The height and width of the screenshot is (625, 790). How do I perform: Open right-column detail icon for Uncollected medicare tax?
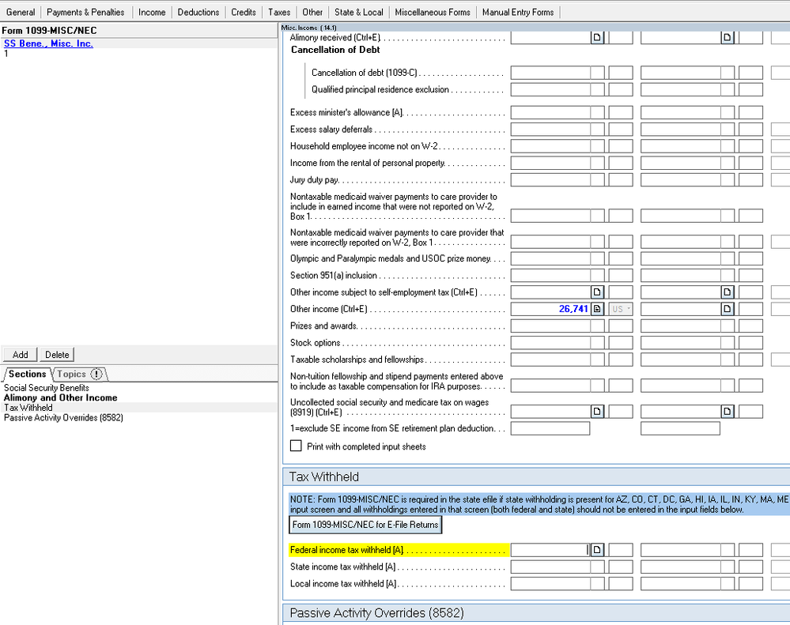coord(727,411)
